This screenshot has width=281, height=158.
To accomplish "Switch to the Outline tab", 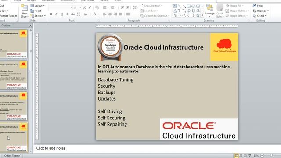I will click(x=6, y=25).
